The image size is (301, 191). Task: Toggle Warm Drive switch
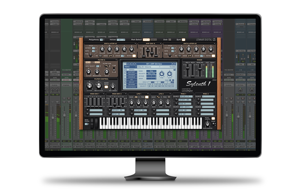click(106, 87)
